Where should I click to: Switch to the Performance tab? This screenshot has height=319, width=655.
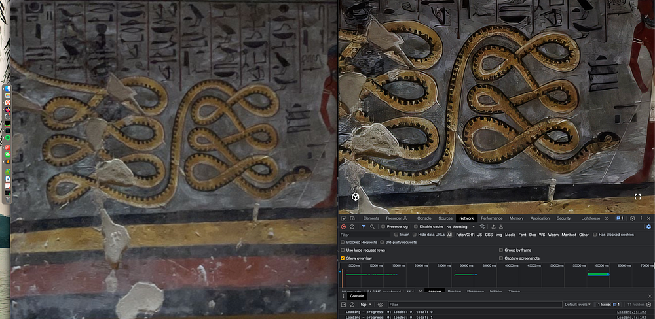point(492,218)
